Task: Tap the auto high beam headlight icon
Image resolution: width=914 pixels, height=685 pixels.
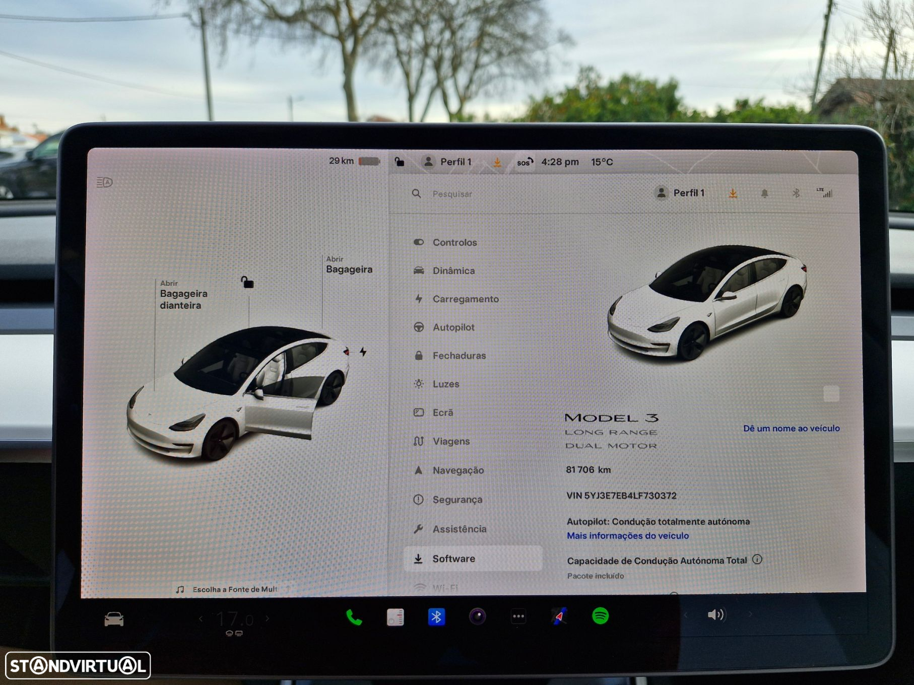Action: [x=105, y=182]
